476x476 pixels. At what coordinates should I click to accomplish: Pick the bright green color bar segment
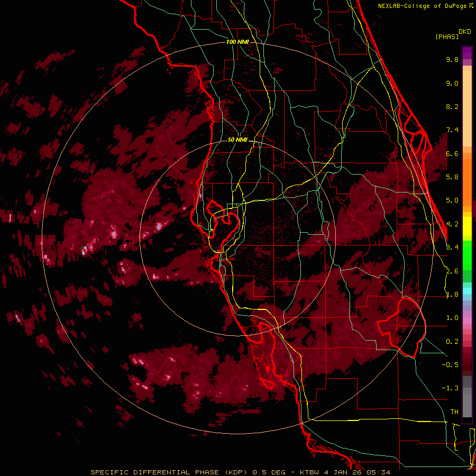coord(467,255)
